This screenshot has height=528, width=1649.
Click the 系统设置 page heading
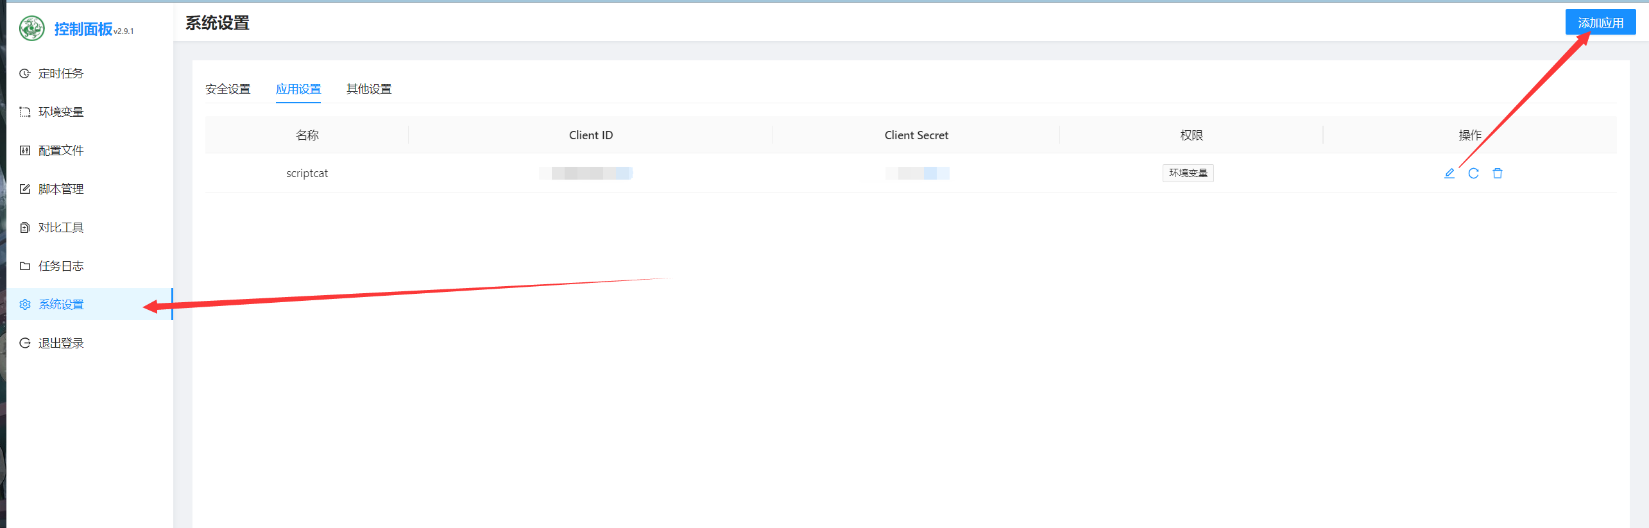tap(218, 23)
